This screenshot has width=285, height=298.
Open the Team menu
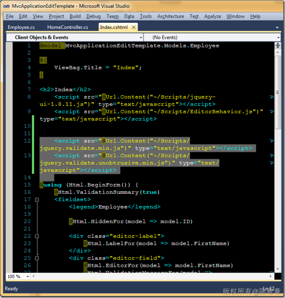112,16
